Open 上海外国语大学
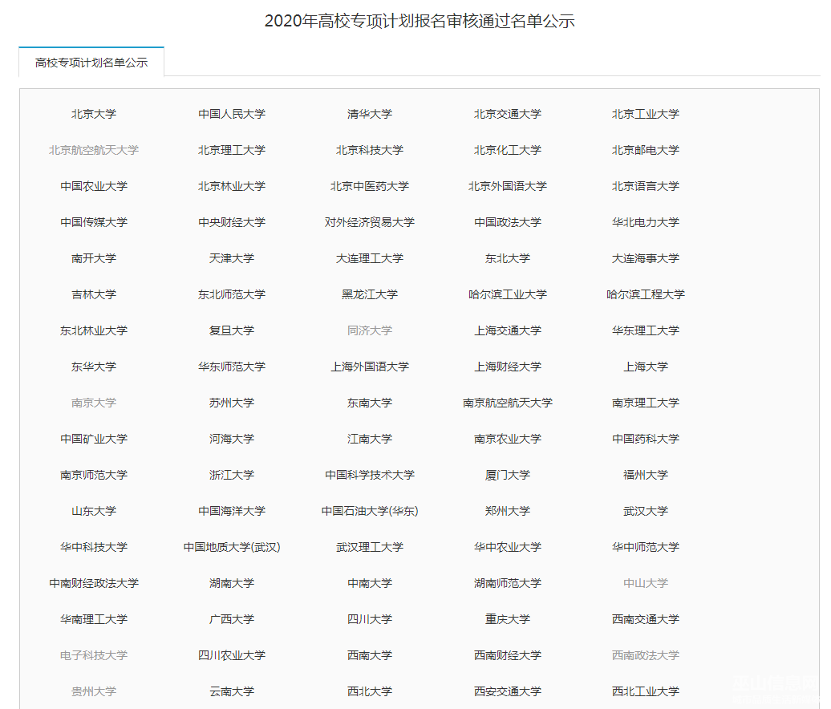This screenshot has height=709, width=831. 370,367
